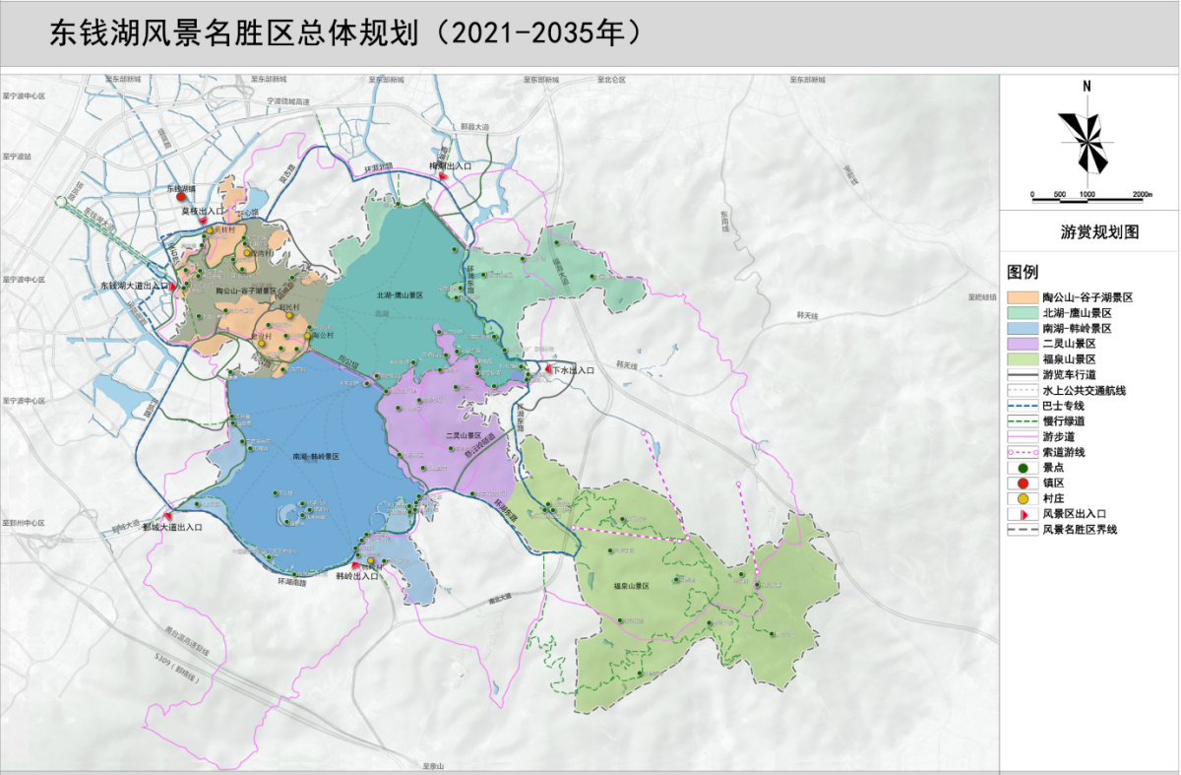Viewport: 1181px width, 775px height.
Task: Select the 鄞城大道出入口 entrance flag marker
Action: (169, 516)
